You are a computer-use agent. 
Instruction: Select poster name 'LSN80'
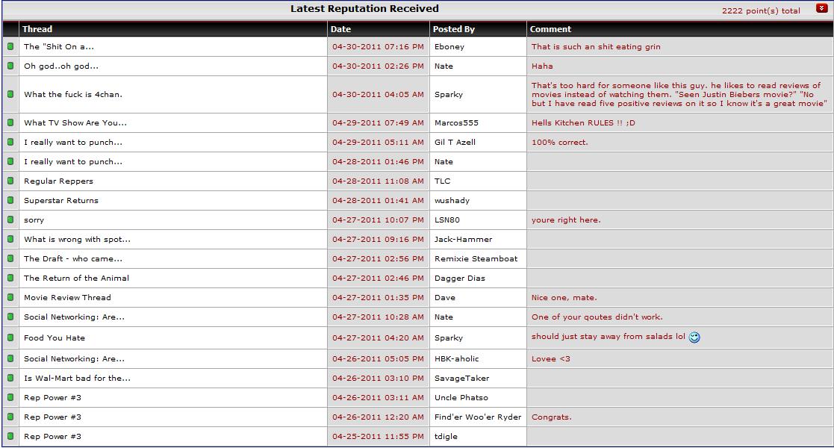[x=446, y=220]
